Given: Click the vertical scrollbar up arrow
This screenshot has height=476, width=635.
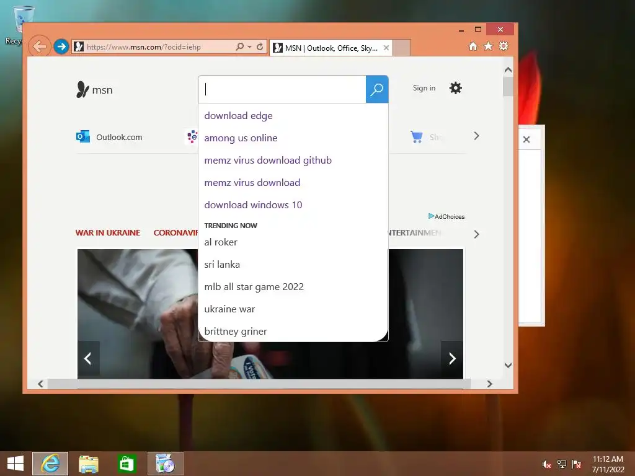Looking at the screenshot, I should 508,70.
